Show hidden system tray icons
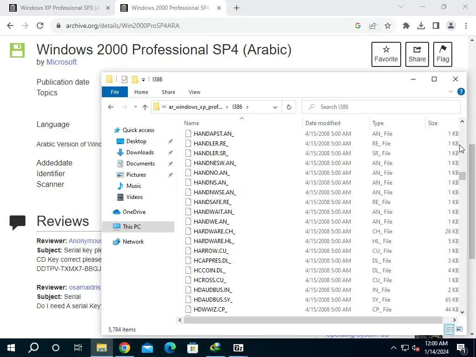The width and height of the screenshot is (476, 357). pos(393,348)
